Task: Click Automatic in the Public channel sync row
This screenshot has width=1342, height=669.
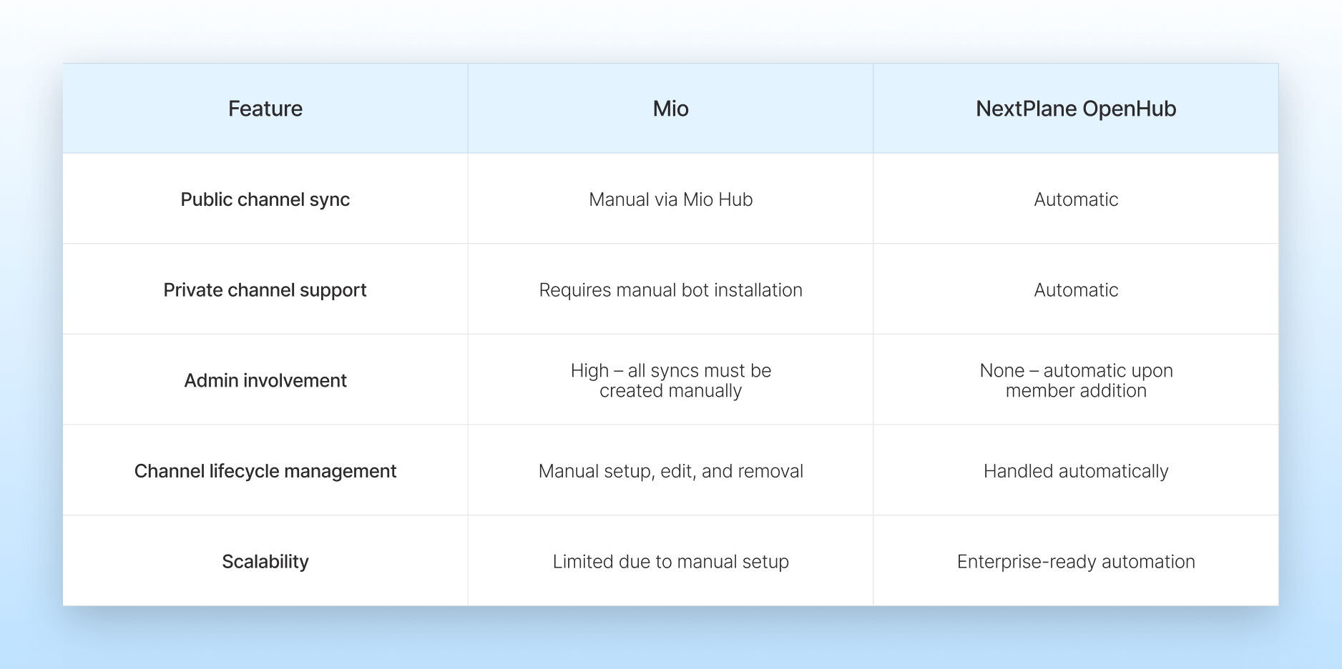Action: pos(1075,199)
